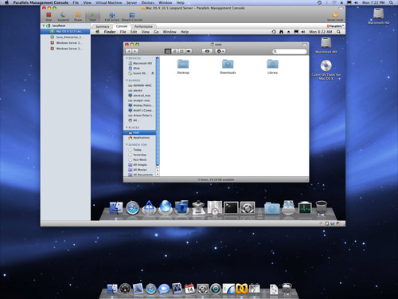This screenshot has height=299, width=398.
Task: Open Safari in the host dock
Action: pos(150,289)
